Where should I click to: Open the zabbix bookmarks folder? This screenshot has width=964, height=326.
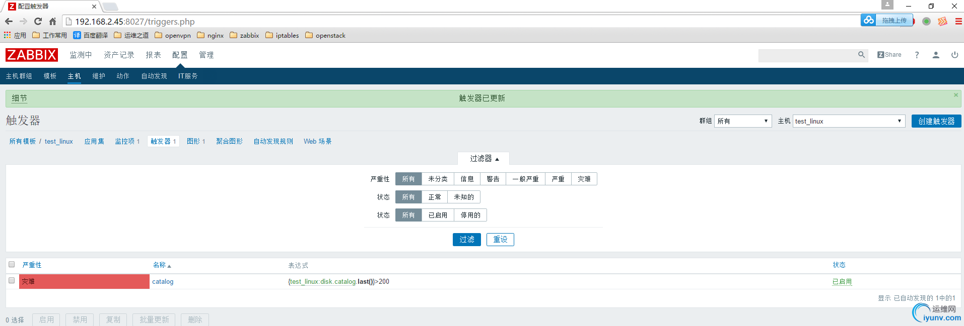[244, 35]
